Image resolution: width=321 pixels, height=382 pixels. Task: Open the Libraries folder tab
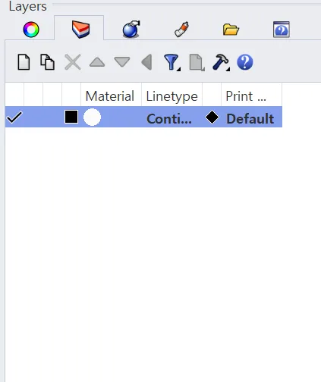(x=231, y=30)
